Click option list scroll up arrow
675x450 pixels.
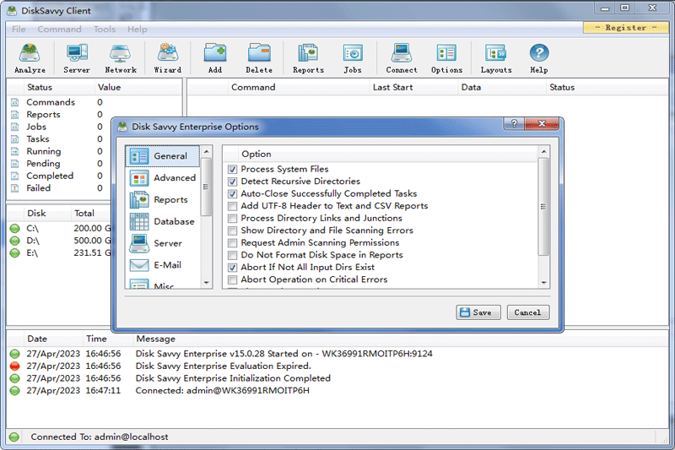(543, 152)
